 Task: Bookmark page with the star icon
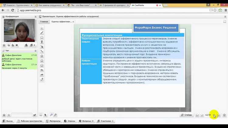coord(215,10)
